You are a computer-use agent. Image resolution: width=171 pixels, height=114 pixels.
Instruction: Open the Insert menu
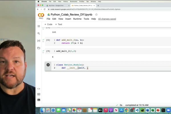pos(68,19)
